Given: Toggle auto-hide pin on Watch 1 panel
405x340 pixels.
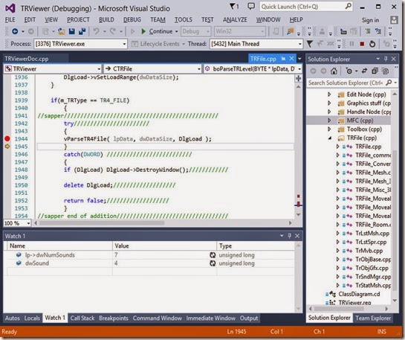Looking at the screenshot, I should (289, 236).
